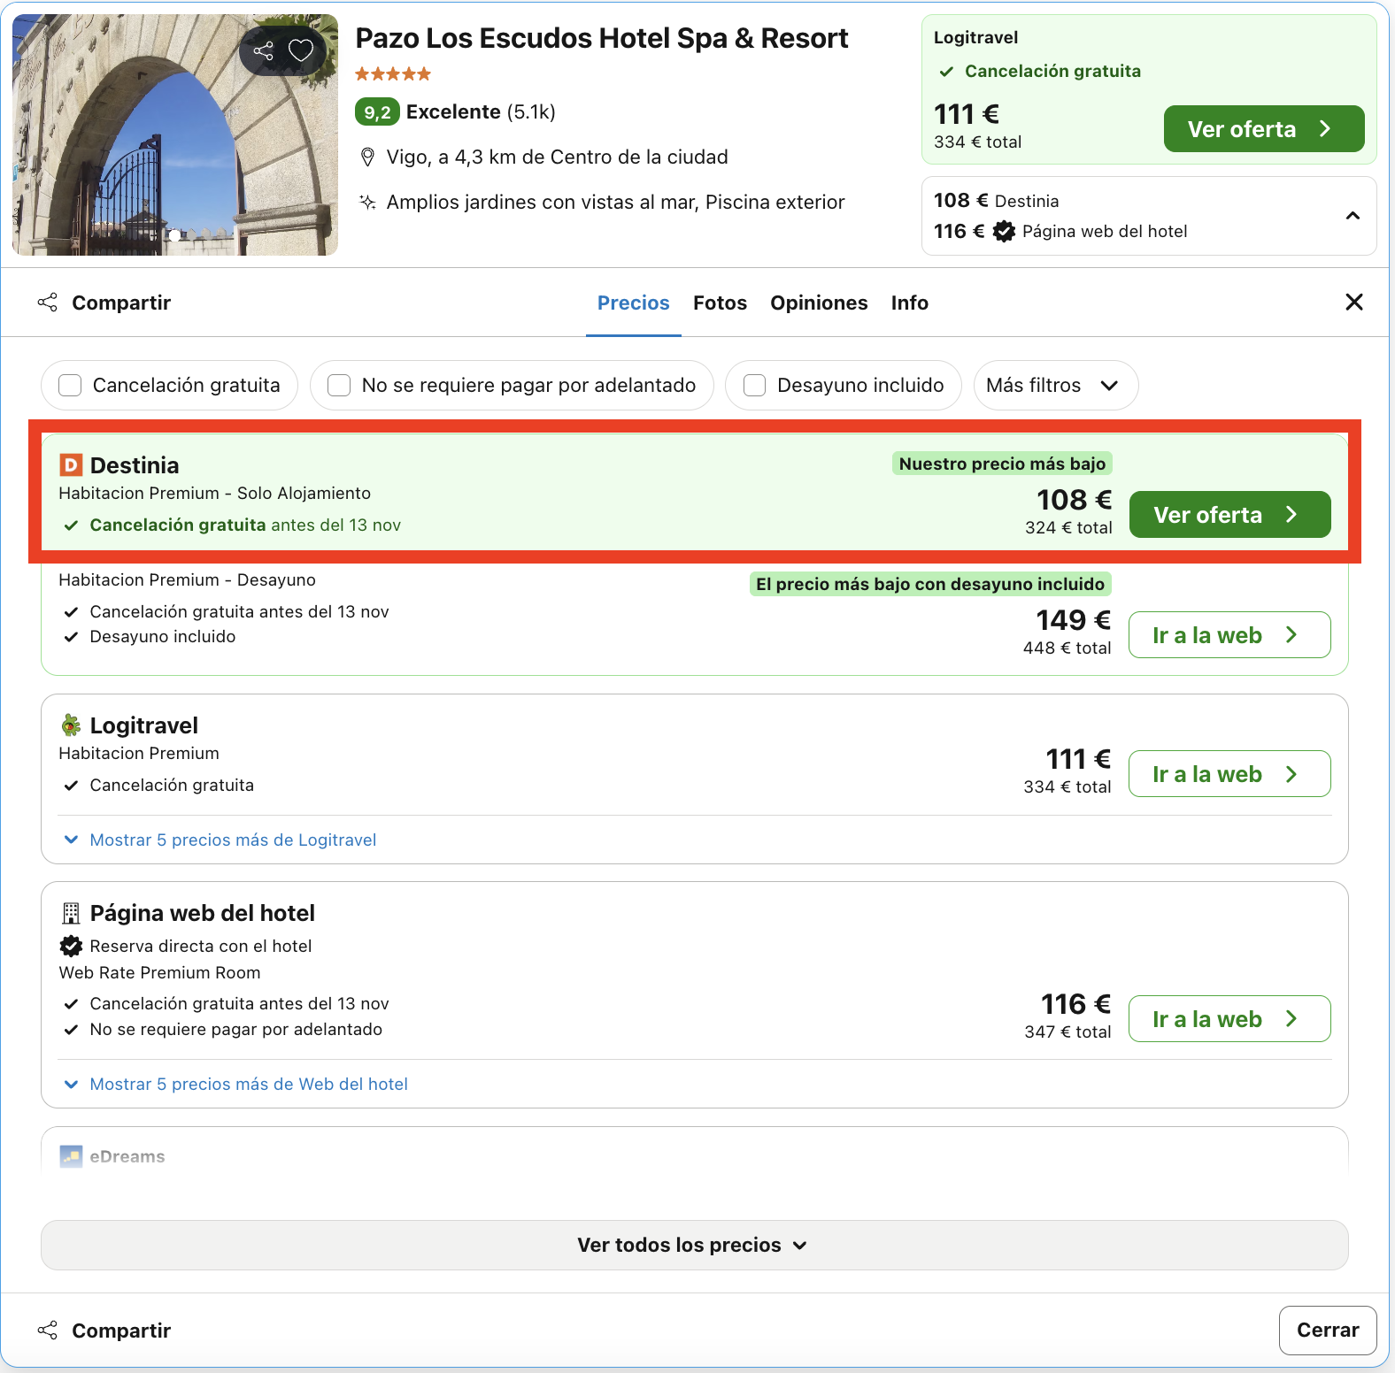Click the El precio más bajo con desayuno incluido label

[930, 584]
